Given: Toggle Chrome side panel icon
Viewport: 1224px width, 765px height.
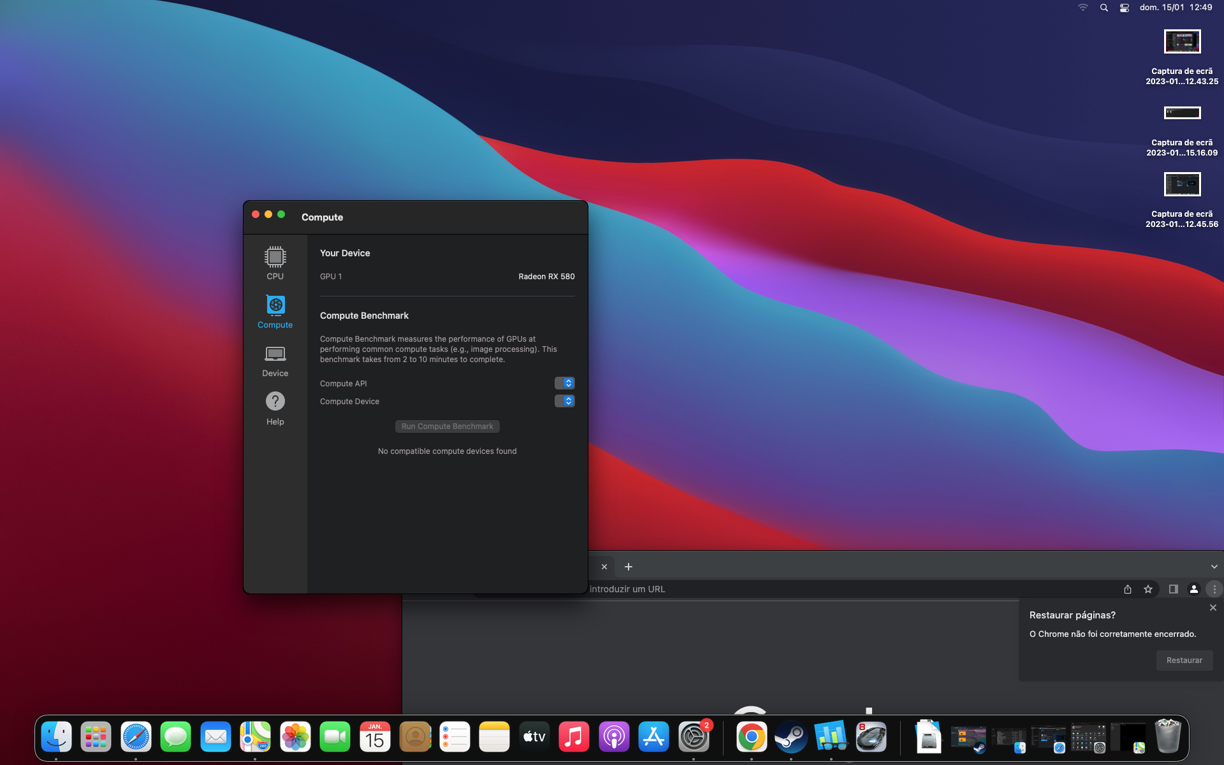Looking at the screenshot, I should 1173,589.
